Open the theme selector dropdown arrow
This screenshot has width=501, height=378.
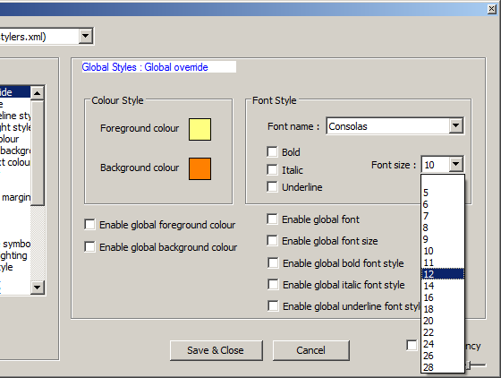tap(85, 36)
